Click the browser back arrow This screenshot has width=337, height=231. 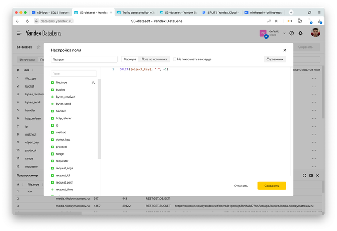[19, 21]
